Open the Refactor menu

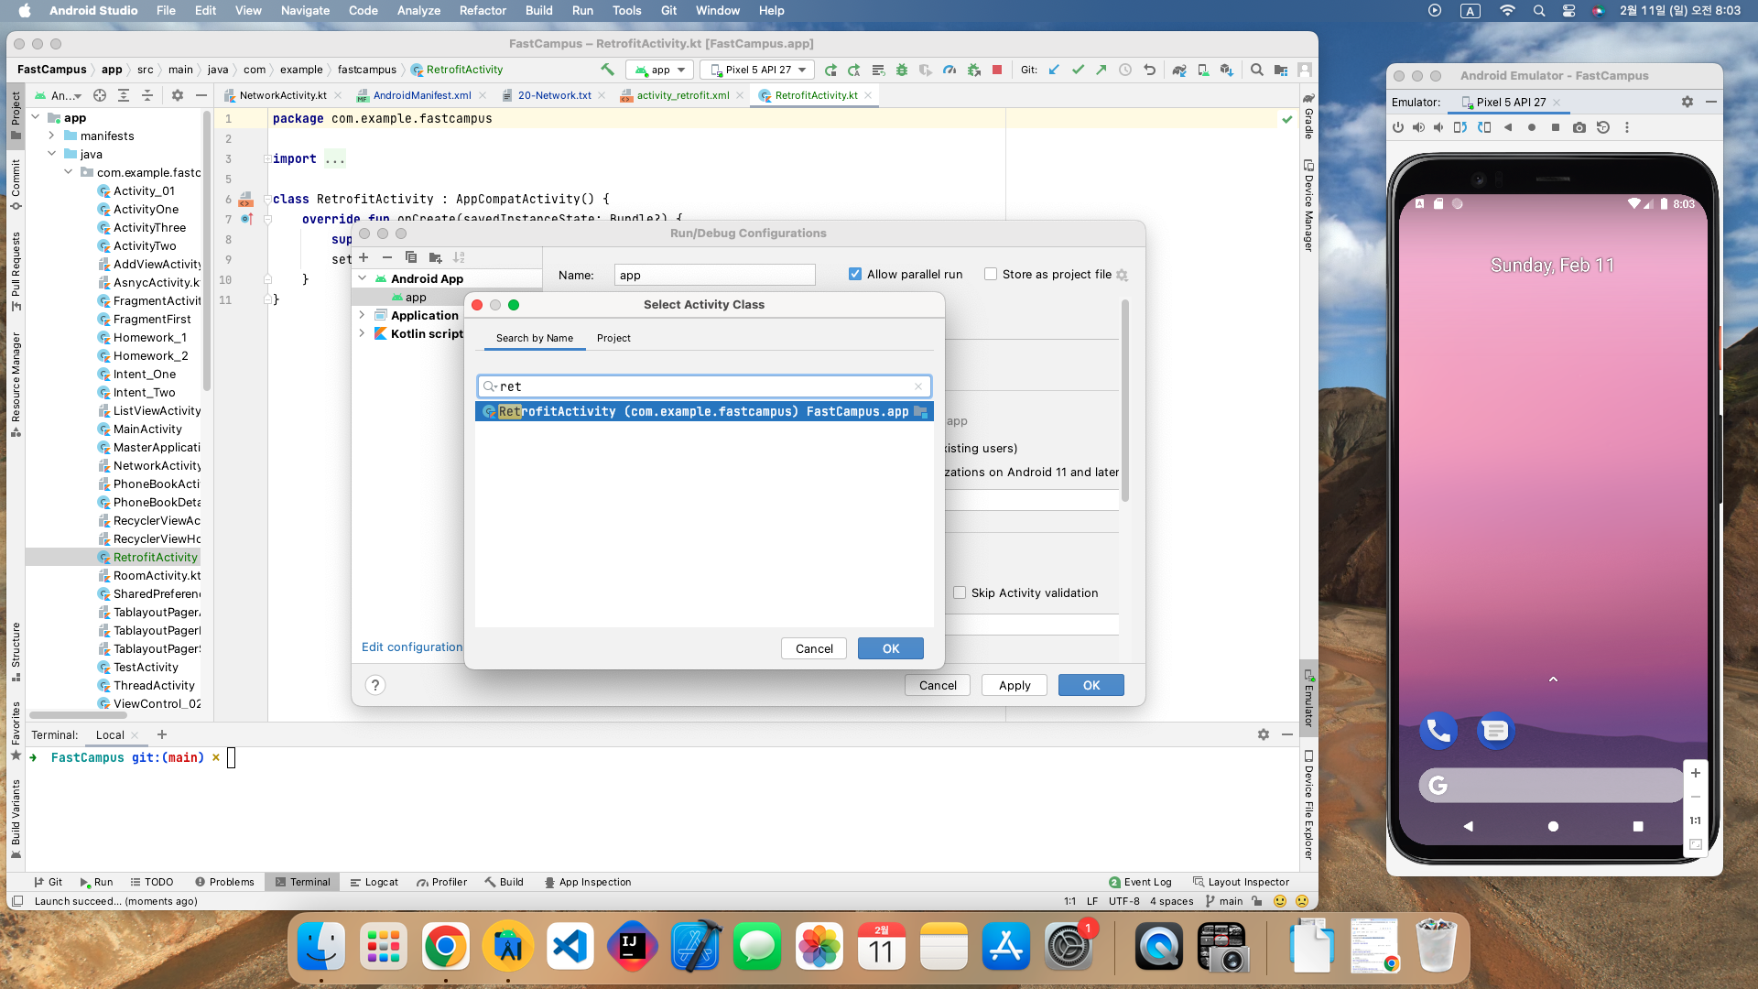[483, 10]
